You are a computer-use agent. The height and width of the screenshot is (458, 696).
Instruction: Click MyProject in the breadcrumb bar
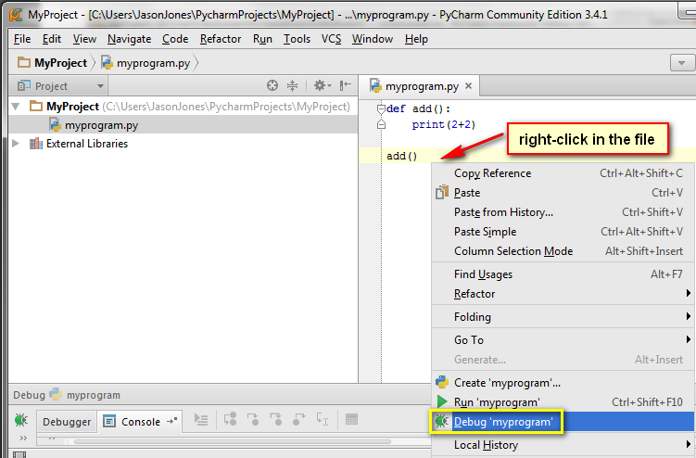(61, 63)
